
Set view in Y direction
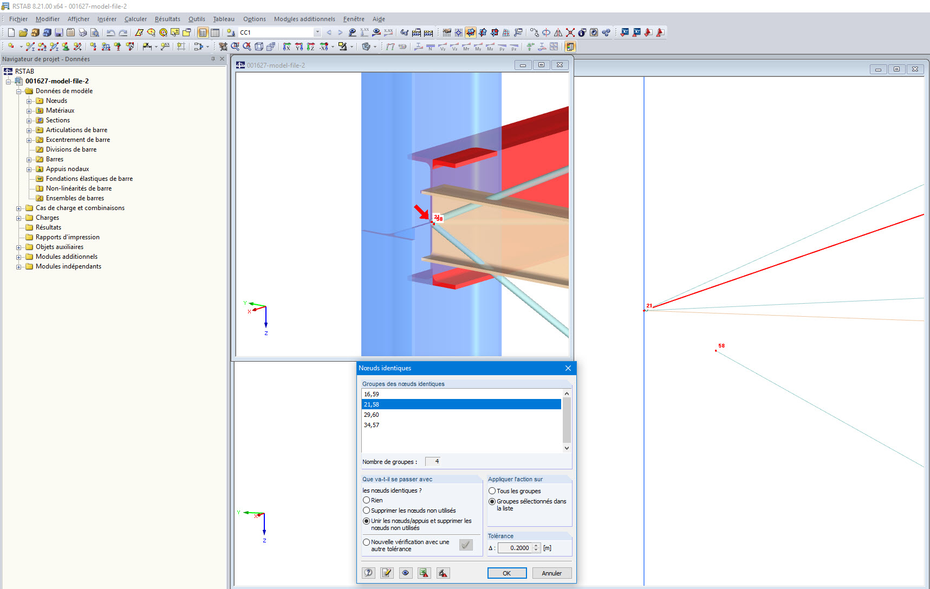[x=298, y=47]
